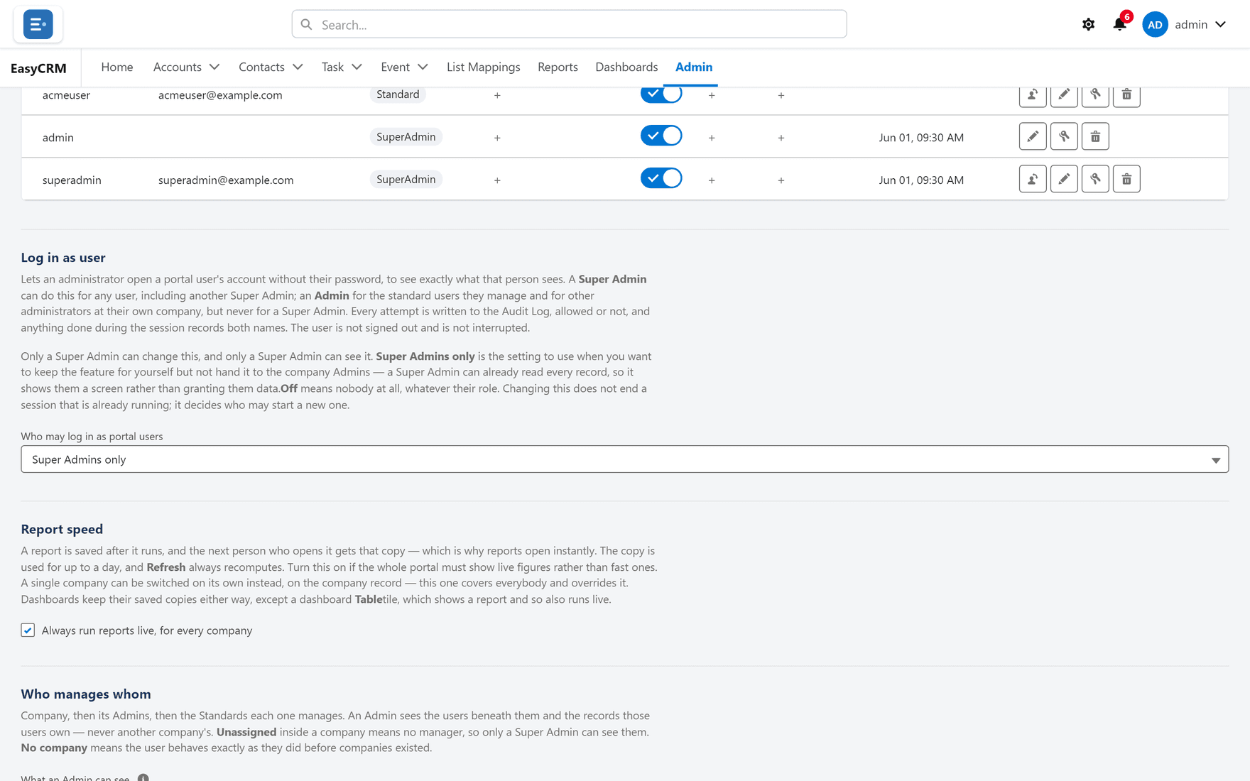Go to the Home tab

pyautogui.click(x=117, y=67)
